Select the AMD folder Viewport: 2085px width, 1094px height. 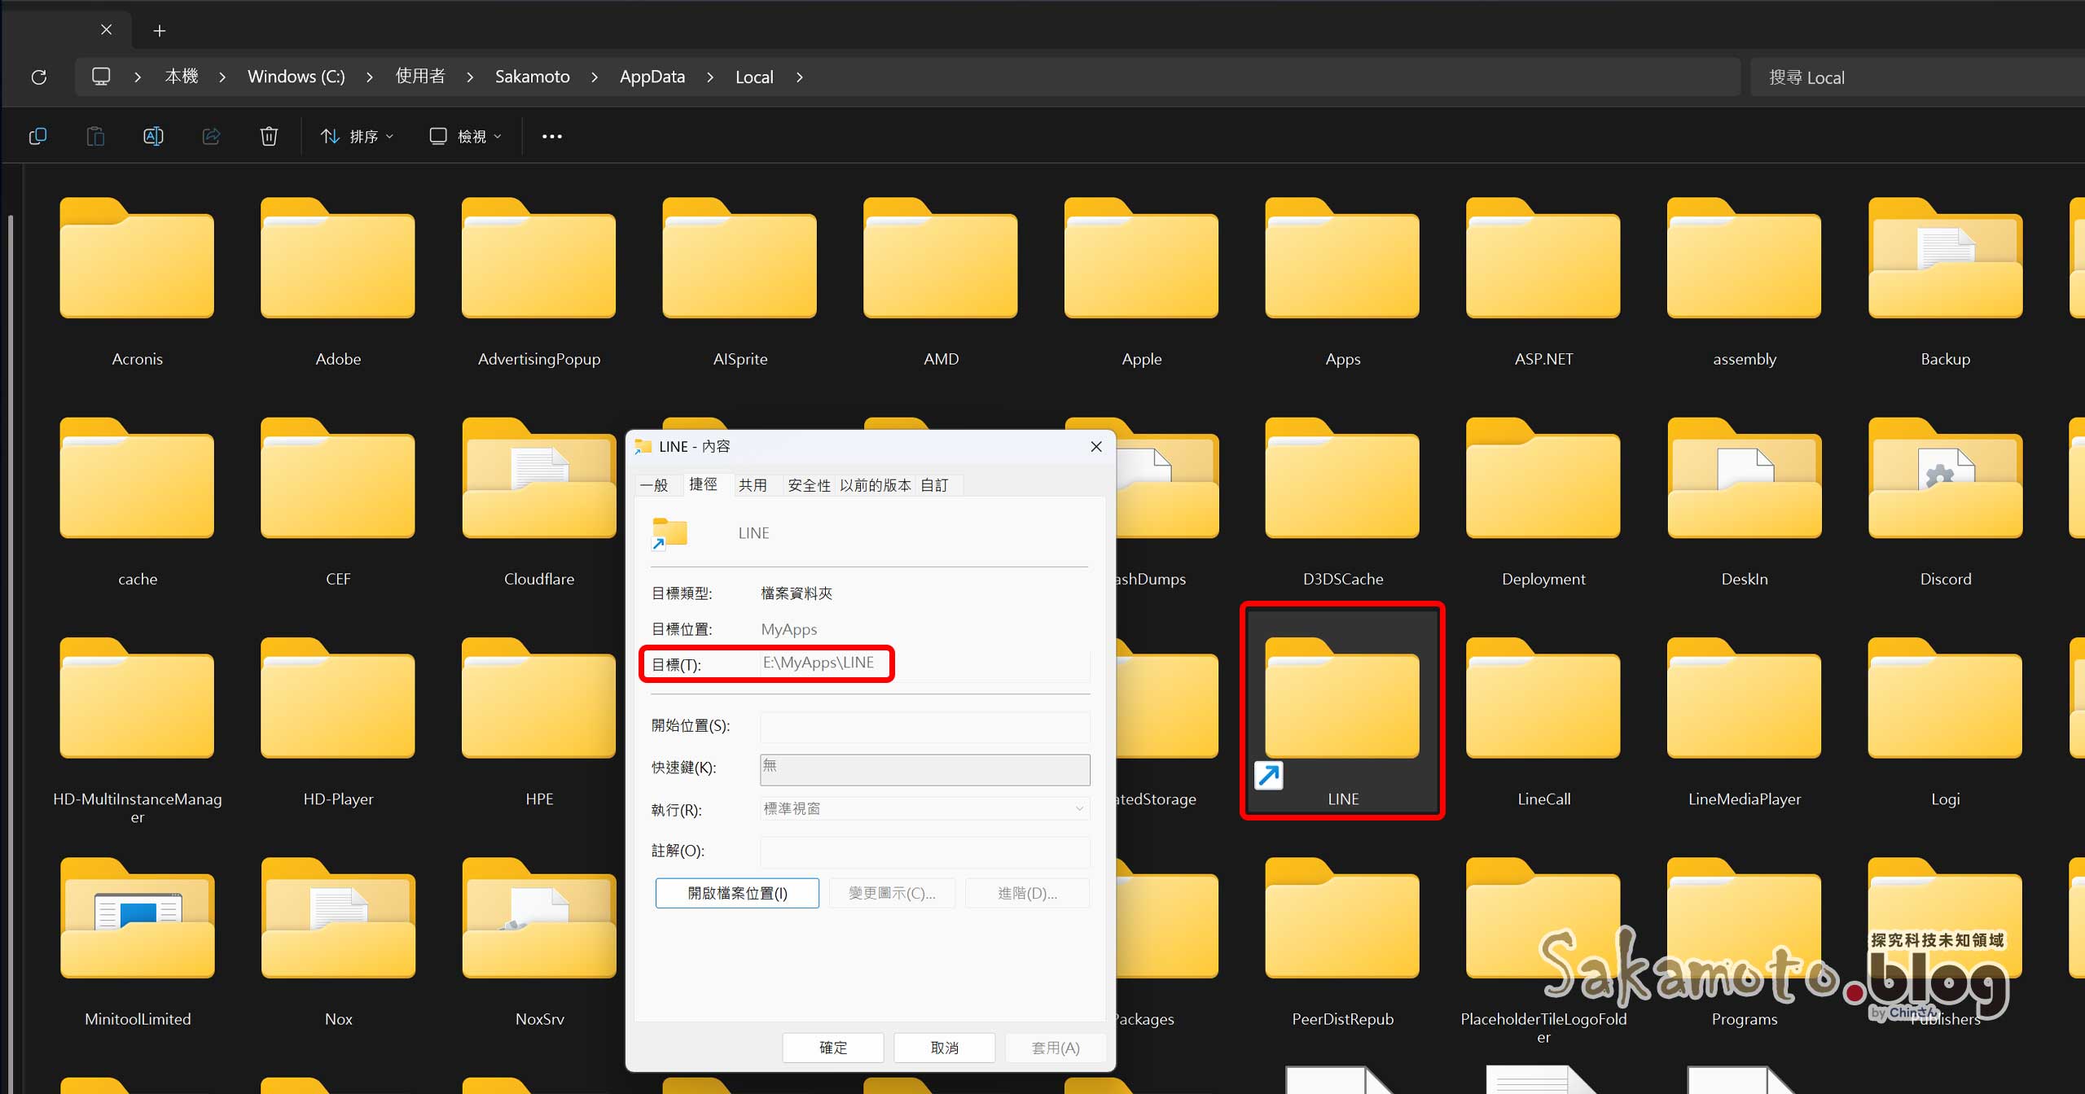[941, 282]
